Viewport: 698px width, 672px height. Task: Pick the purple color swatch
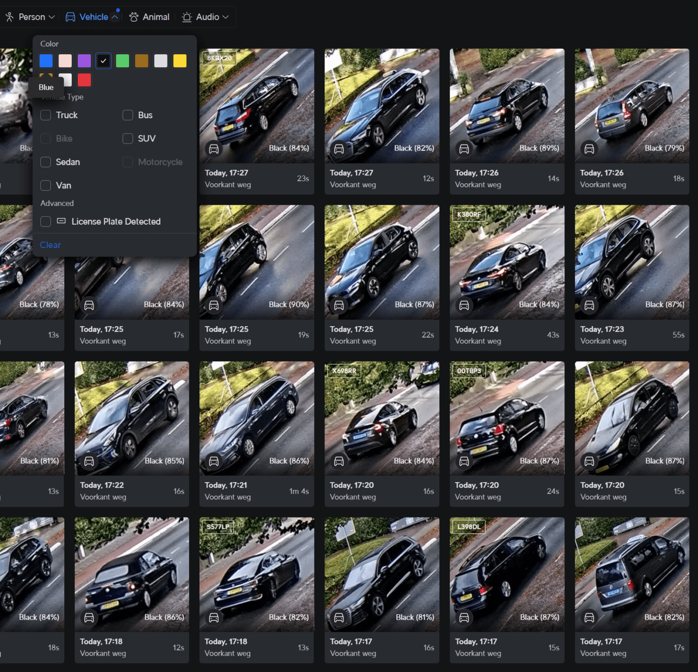click(84, 61)
